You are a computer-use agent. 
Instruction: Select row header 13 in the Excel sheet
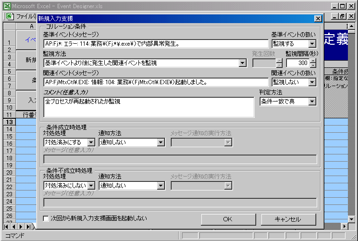click(9, 122)
